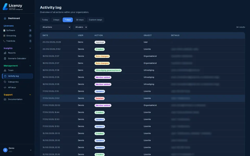Click Software count badge 3

coord(30,30)
